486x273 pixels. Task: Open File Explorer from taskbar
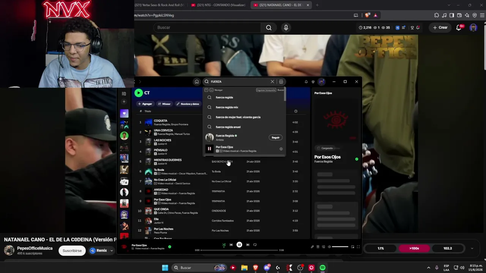click(244, 268)
